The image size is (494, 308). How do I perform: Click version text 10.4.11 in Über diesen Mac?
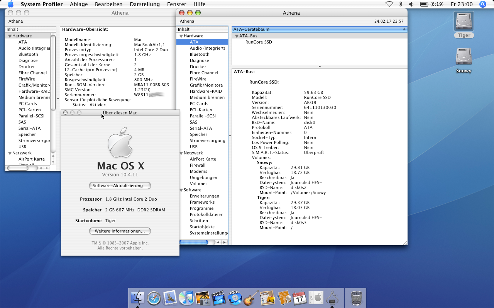(120, 175)
